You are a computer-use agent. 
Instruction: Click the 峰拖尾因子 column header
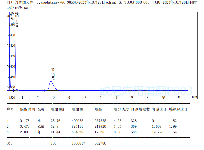point(178,110)
